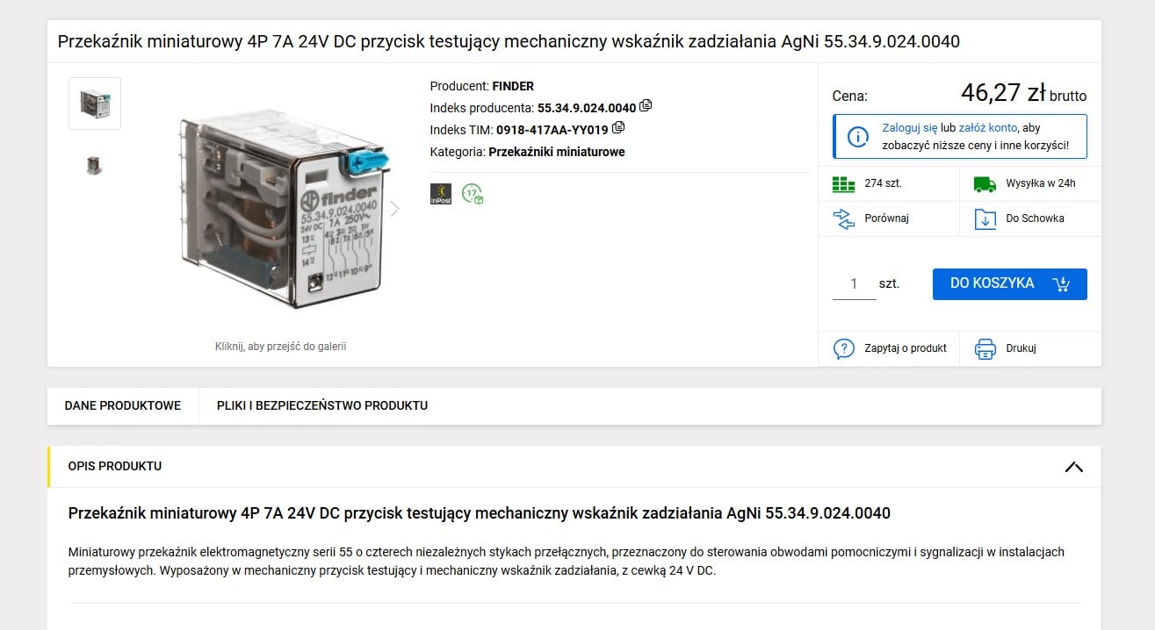Click the compare arrows icon

click(x=843, y=218)
